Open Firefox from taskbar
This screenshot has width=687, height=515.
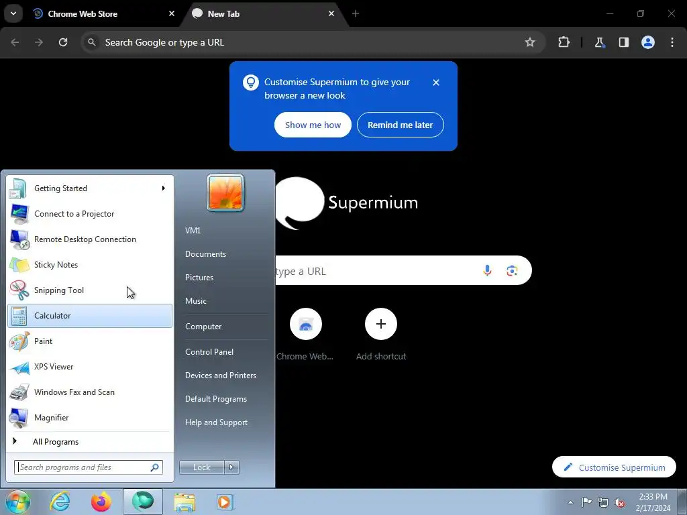pos(101,502)
